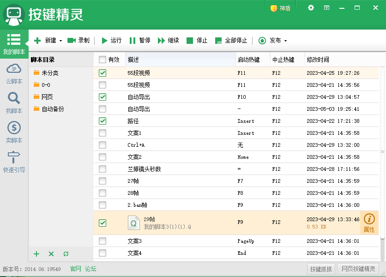Uncheck the 路径 script checkbox
Image resolution: width=386 pixels, height=277 pixels.
click(103, 121)
